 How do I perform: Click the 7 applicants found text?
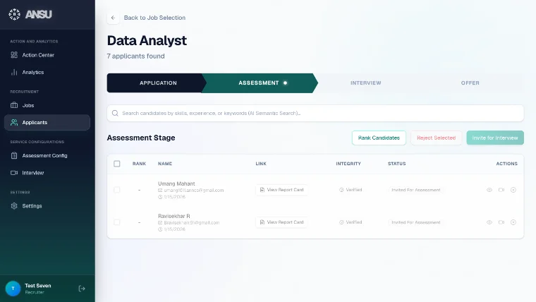coord(135,56)
